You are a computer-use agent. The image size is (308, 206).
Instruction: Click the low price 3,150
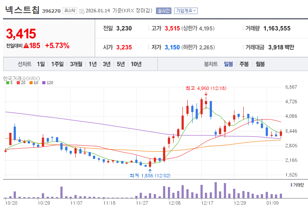tap(172, 47)
